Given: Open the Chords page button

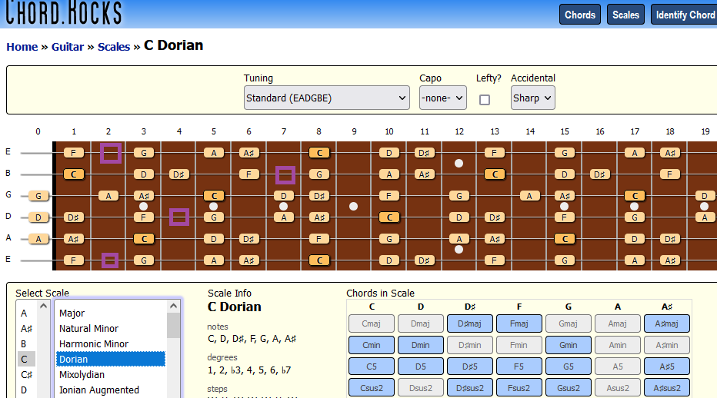Looking at the screenshot, I should (x=580, y=15).
